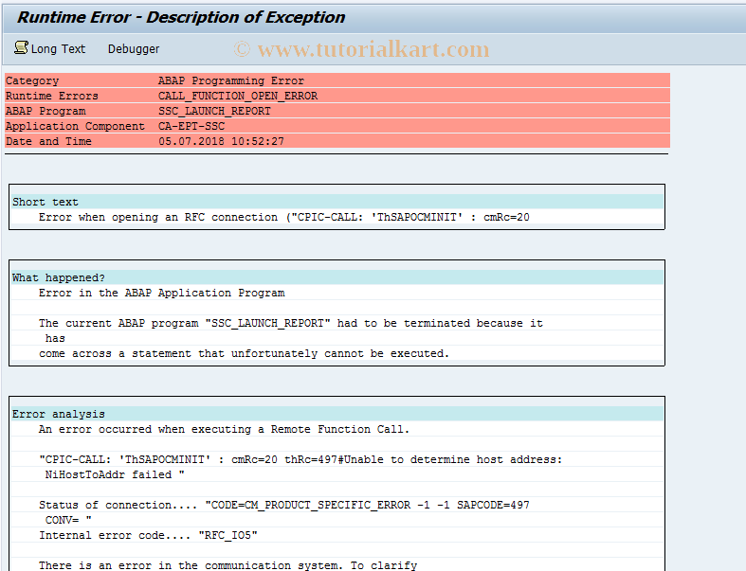Select the Application Component label
Screen dimensions: 746x571
tap(75, 127)
